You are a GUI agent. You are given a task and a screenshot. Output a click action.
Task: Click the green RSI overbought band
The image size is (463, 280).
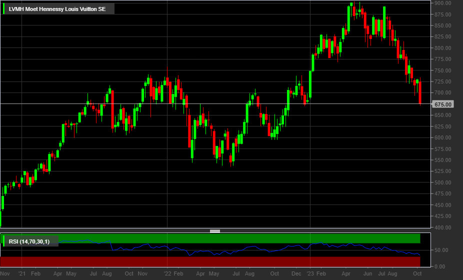tap(239, 238)
